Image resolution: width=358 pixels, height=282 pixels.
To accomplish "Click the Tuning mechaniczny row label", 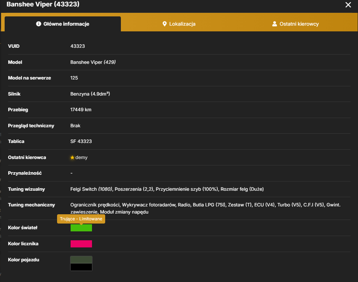I will click(x=32, y=205).
